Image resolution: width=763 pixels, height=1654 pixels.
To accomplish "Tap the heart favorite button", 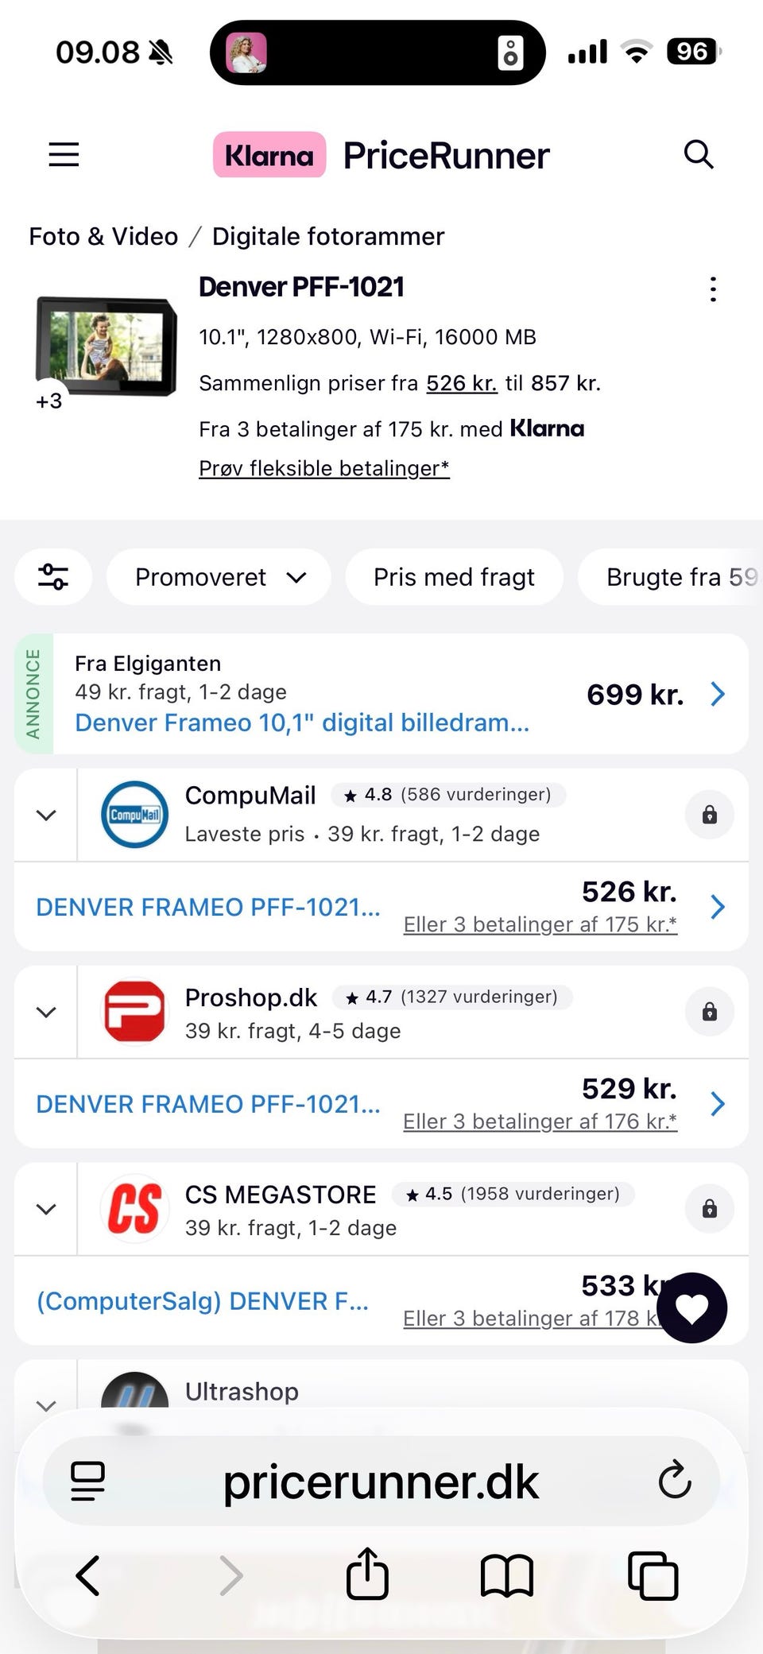I will 691,1307.
